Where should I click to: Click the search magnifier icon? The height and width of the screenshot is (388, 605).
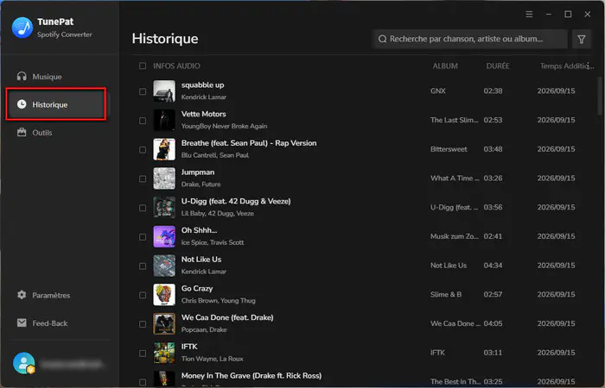click(x=382, y=39)
